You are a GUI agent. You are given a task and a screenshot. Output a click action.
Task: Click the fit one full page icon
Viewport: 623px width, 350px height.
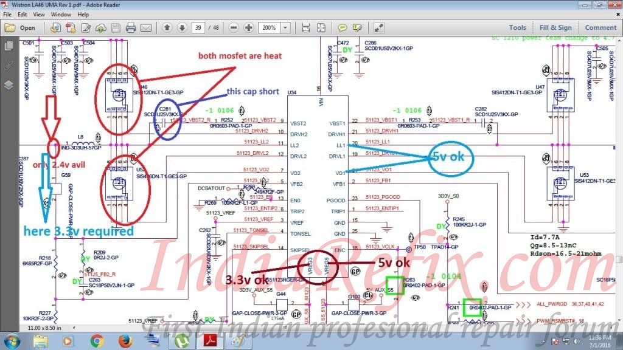coord(321,28)
